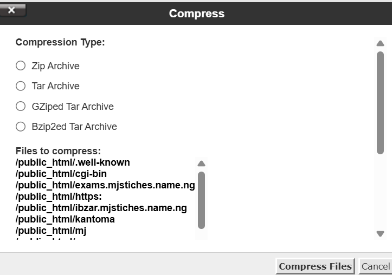Select the Zip Archive radio button
This screenshot has height=275, width=392.
coord(21,66)
